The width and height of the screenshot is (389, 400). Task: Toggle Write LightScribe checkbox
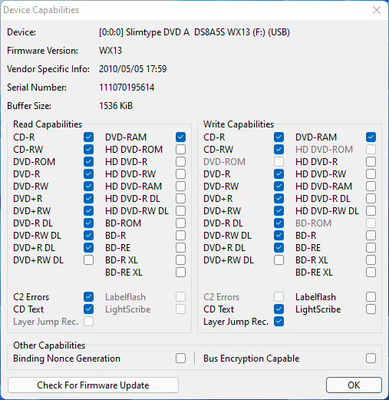point(371,309)
